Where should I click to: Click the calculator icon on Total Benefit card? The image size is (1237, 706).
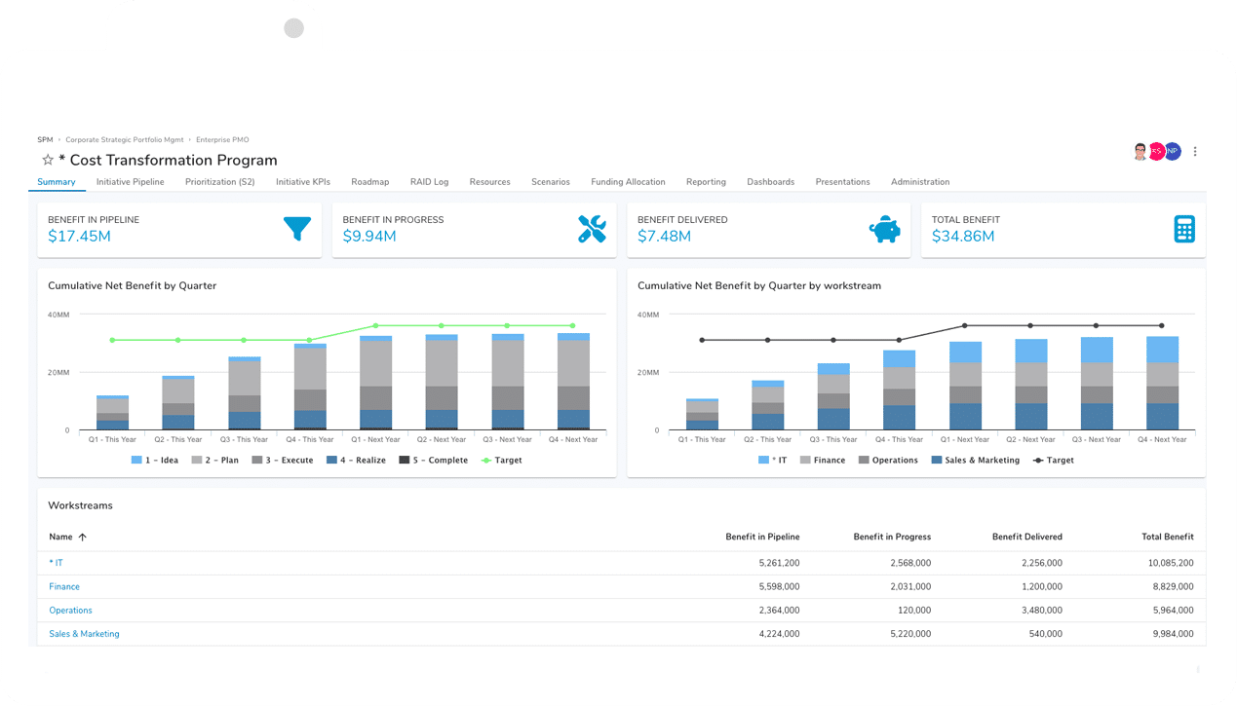(1183, 229)
